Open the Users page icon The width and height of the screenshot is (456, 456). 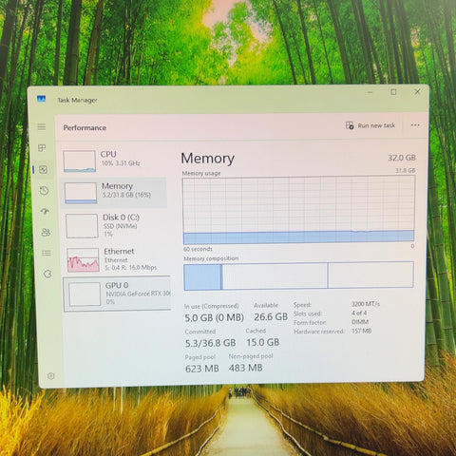coord(46,232)
